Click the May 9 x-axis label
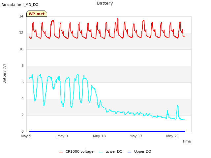Screen dimensions: 211x158 point(63,136)
